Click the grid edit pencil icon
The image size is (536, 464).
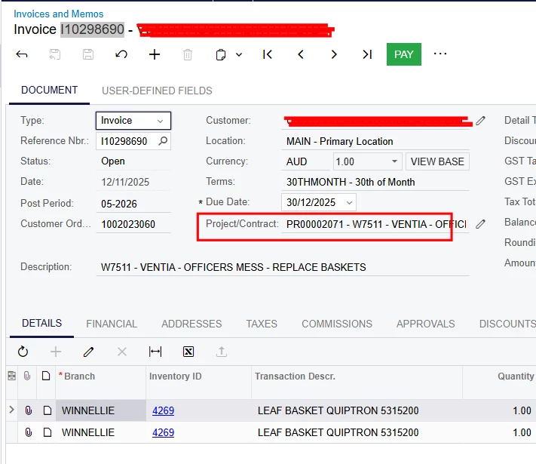pos(88,352)
